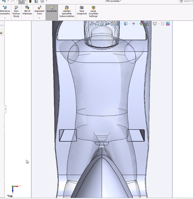Click the Rebuild traffic light icon
193x199 pixels.
pyautogui.click(x=30, y=1)
